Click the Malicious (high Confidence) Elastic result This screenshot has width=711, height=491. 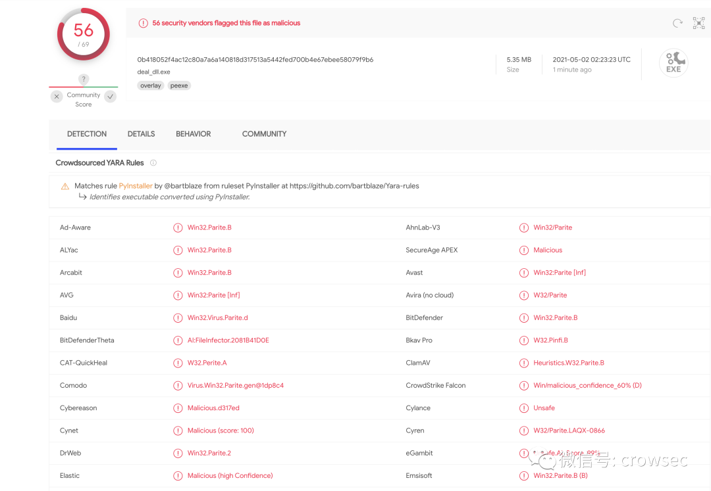230,476
